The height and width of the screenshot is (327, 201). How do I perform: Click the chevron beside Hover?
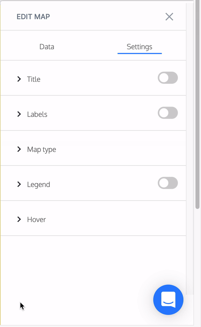point(19,219)
